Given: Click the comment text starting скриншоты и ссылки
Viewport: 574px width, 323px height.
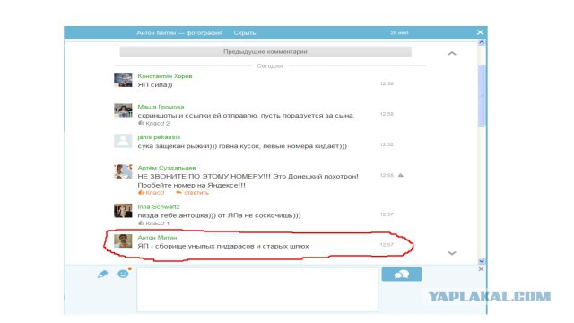Looking at the screenshot, I should tap(246, 116).
